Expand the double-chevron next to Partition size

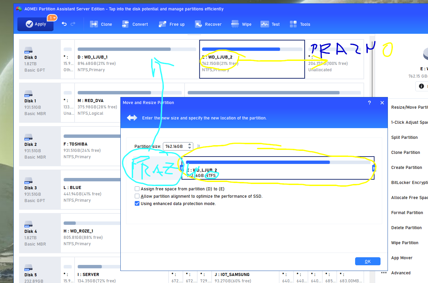pyautogui.click(x=199, y=146)
